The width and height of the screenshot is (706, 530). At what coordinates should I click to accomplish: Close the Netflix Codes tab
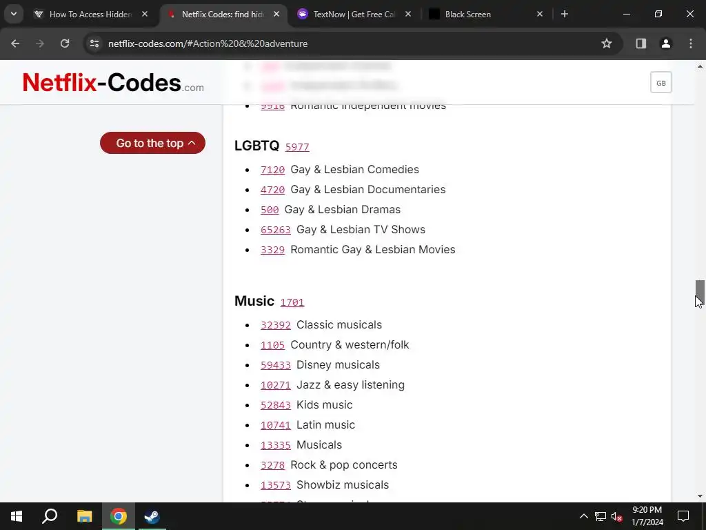(276, 14)
